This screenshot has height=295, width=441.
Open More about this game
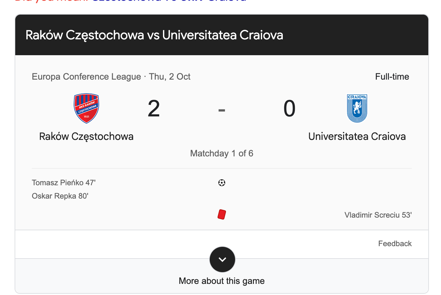coord(221,281)
